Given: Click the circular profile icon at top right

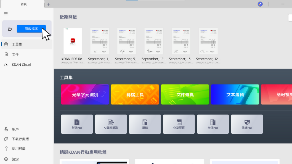Looking at the screenshot, I should pyautogui.click(x=260, y=4).
